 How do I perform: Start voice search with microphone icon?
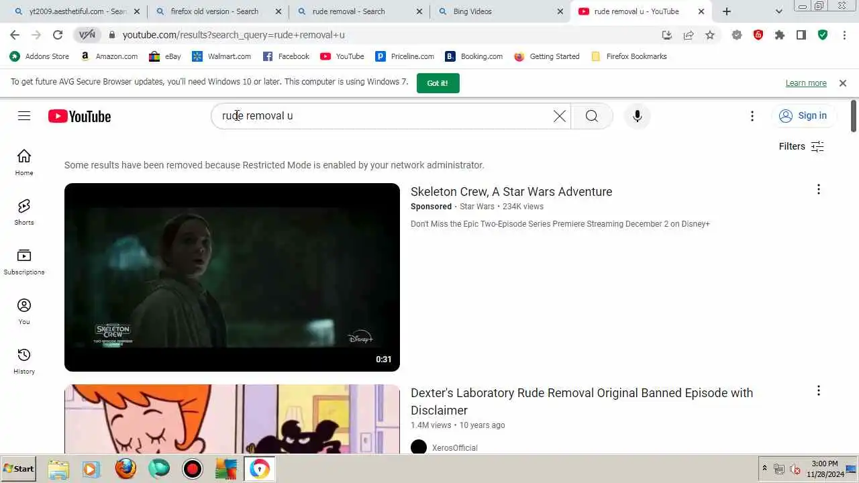(637, 116)
